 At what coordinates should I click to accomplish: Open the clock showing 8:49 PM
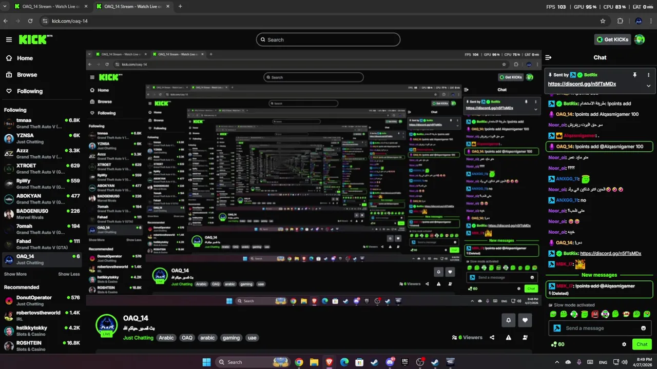(x=644, y=362)
